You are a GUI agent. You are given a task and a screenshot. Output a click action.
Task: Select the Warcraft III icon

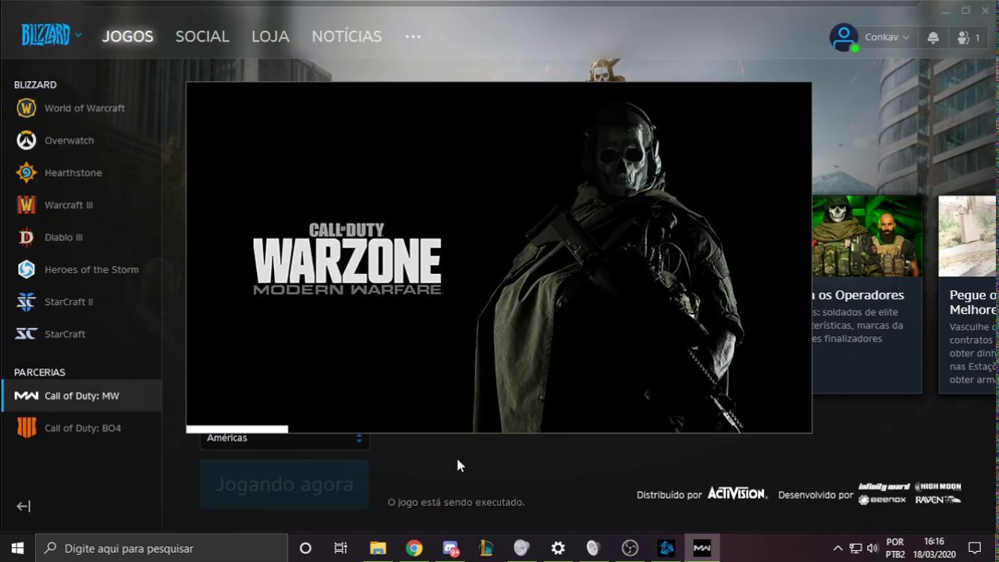[27, 205]
